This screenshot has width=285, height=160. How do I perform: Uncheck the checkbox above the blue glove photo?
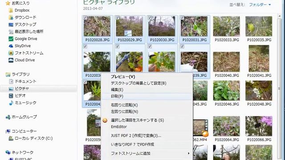pyautogui.click(x=118, y=46)
